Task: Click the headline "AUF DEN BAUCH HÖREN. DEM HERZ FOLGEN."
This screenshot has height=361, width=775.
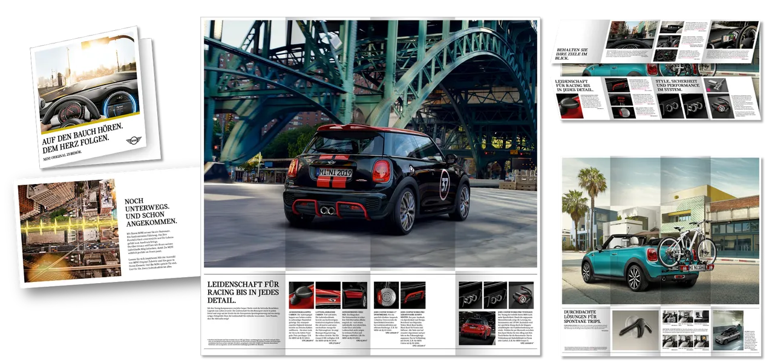Action: (81, 139)
